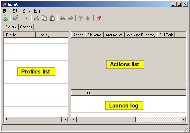Click the Filename column header

(94, 35)
